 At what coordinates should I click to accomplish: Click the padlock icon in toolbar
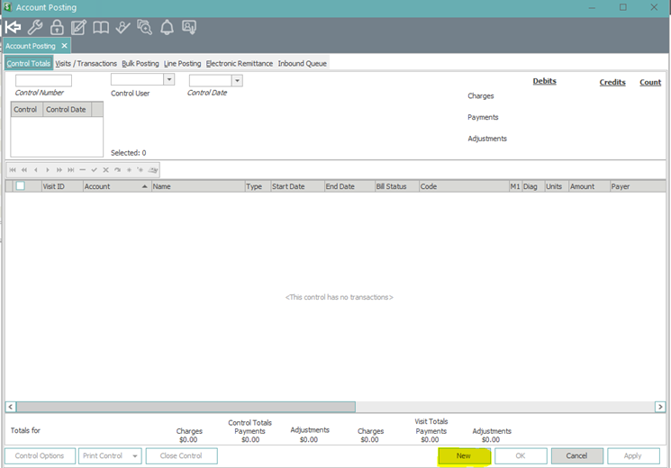57,27
